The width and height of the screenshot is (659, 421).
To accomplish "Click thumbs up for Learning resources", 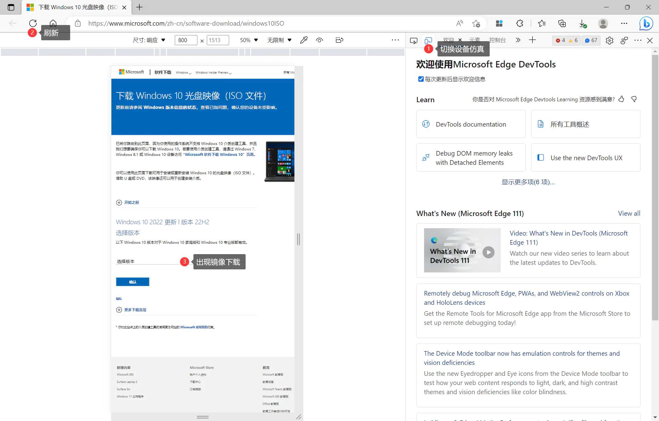I will (621, 99).
